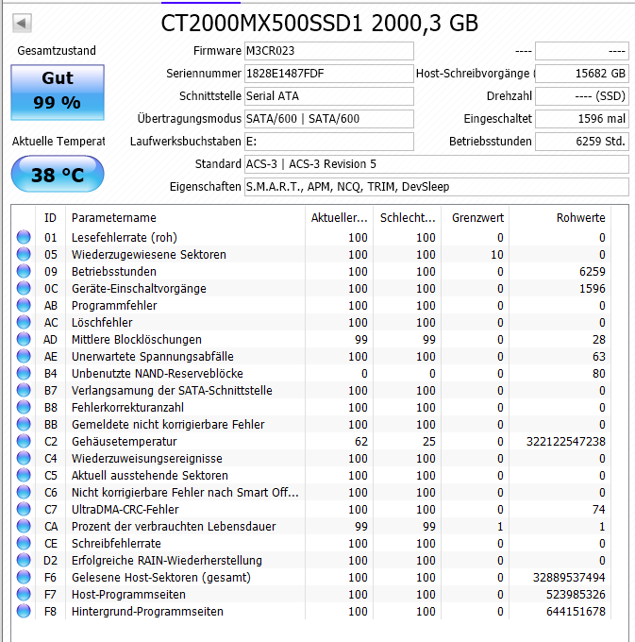Click the Rohwerte column header
Image resolution: width=635 pixels, height=642 pixels.
pos(560,218)
